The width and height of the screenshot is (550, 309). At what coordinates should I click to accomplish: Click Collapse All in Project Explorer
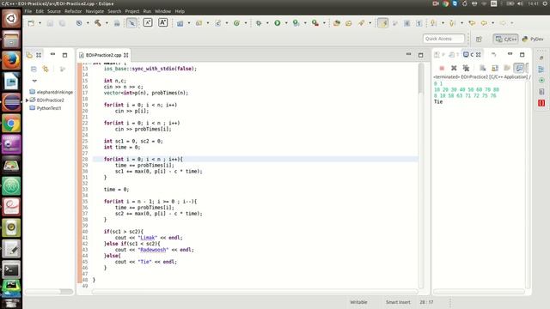pyautogui.click(x=34, y=69)
